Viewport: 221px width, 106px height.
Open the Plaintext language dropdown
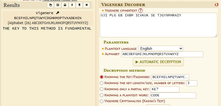pyautogui.click(x=160, y=48)
